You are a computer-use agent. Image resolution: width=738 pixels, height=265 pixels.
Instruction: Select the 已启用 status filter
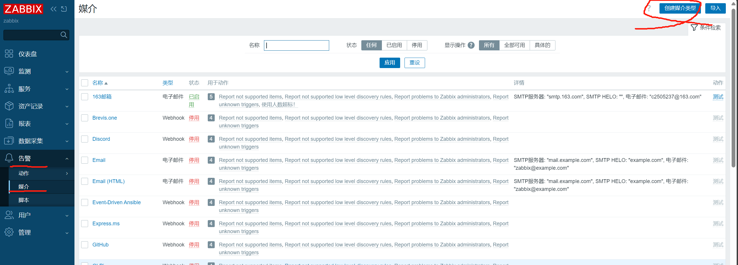394,45
